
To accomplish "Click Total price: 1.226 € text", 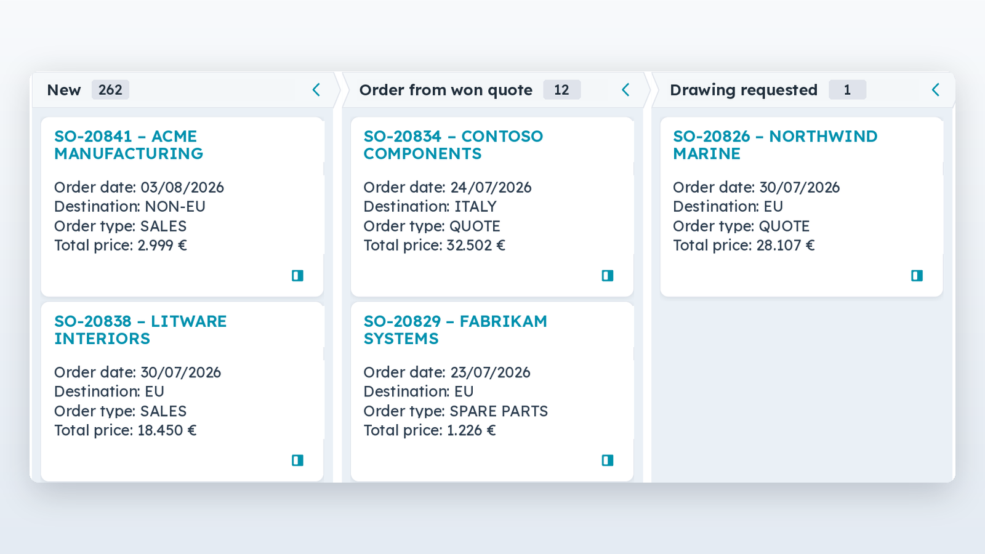I will (430, 430).
